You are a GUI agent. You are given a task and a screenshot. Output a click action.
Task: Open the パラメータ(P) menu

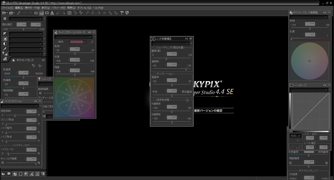pos(58,8)
